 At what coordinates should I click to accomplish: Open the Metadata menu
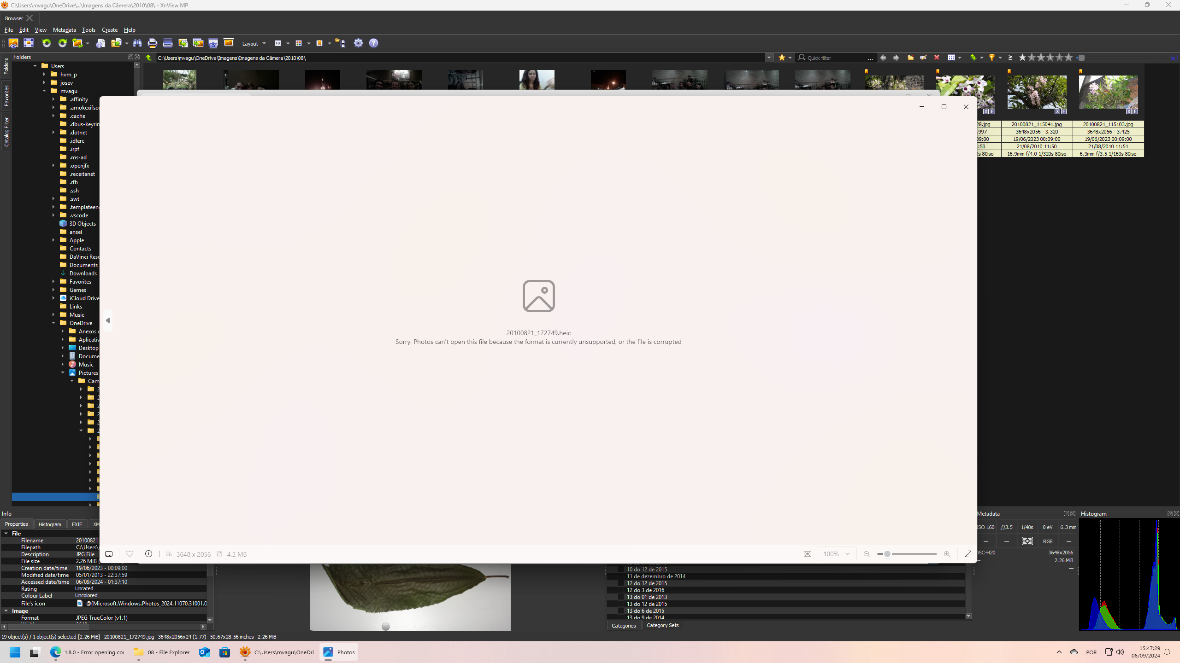click(x=64, y=30)
